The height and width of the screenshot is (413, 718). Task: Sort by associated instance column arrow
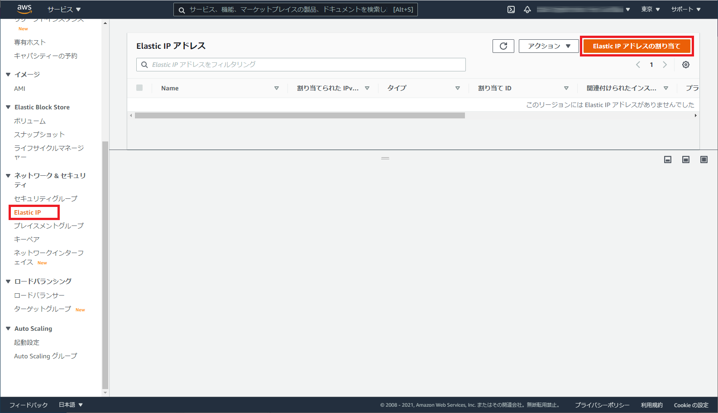pyautogui.click(x=666, y=88)
